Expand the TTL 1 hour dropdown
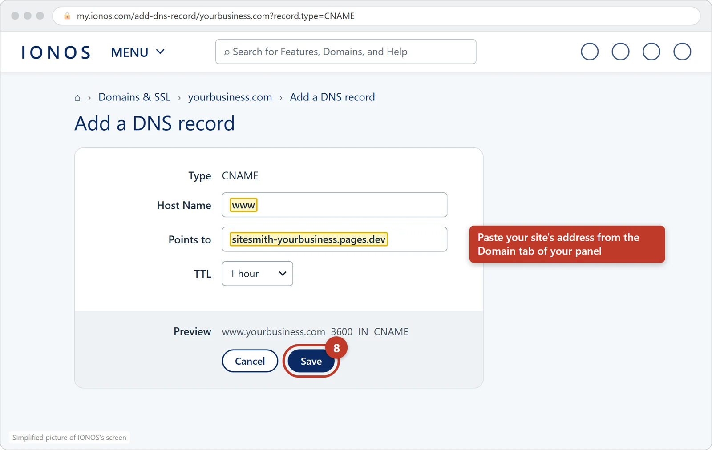712x450 pixels. tap(257, 274)
